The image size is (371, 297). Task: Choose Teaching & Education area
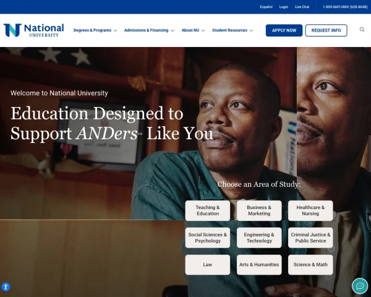point(208,210)
